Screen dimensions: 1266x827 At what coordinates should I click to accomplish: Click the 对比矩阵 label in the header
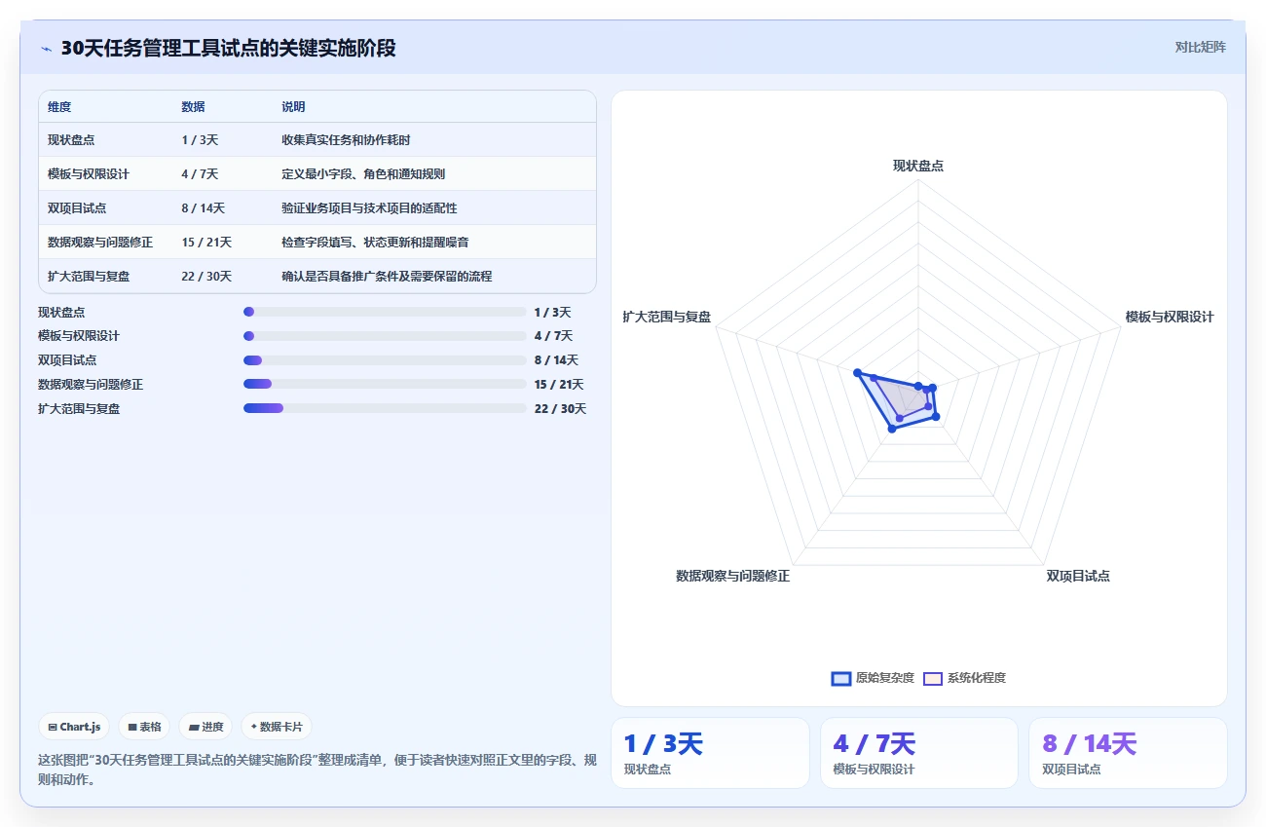(x=1201, y=47)
